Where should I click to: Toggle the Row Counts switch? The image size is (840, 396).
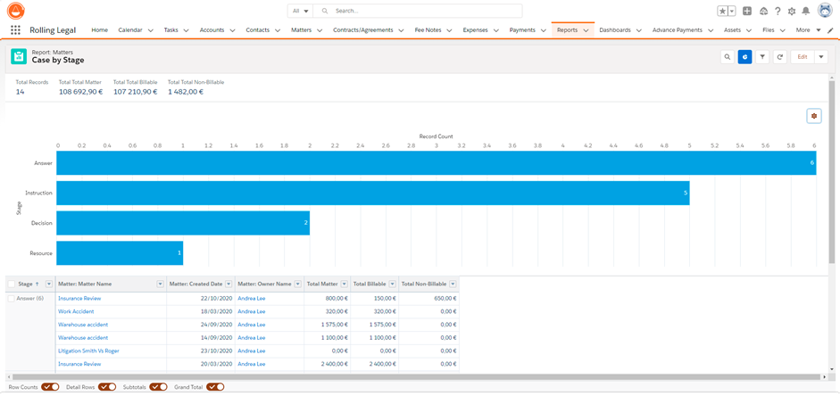tap(50, 387)
